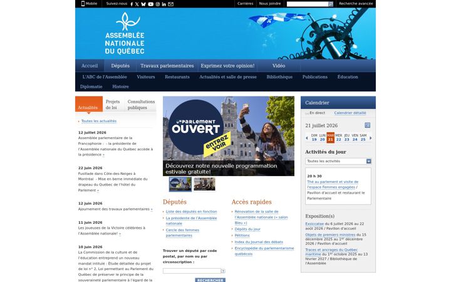This screenshot has height=282, width=451.
Task: Open the Accueil main menu item
Action: [90, 66]
